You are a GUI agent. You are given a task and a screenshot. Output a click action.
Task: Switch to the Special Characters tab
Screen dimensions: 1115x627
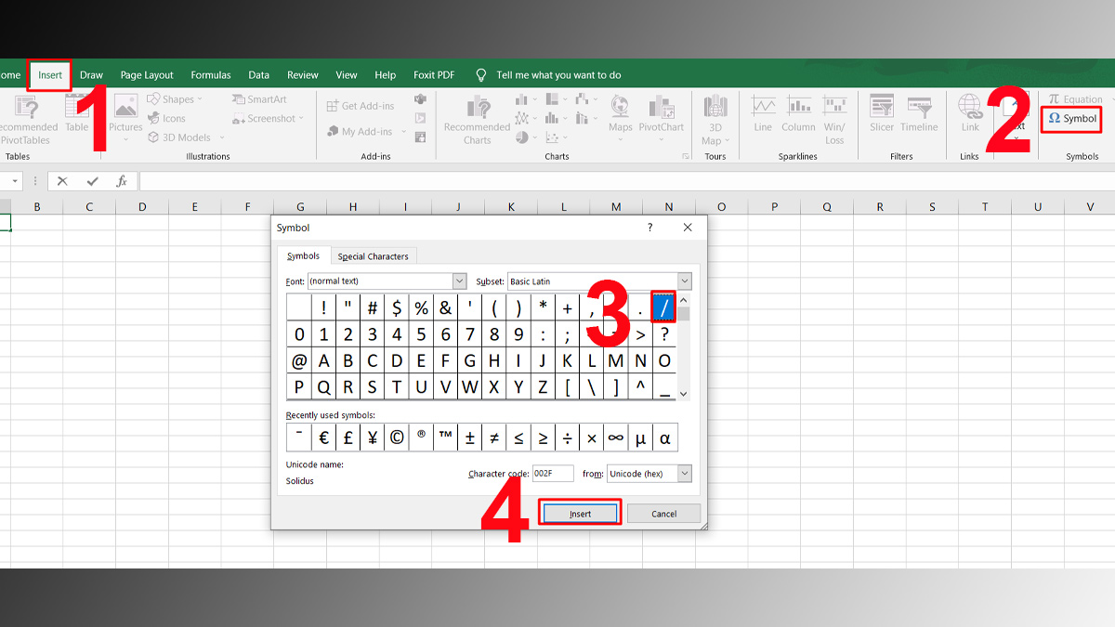374,255
